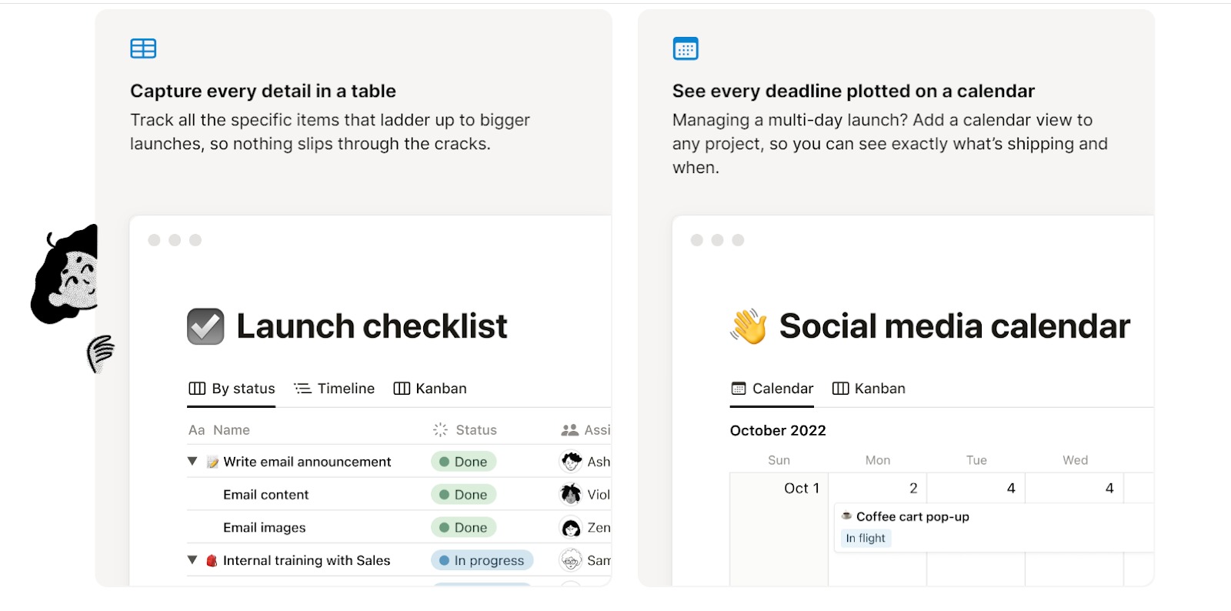Click the Status column header
The image size is (1231, 611).
click(x=465, y=430)
